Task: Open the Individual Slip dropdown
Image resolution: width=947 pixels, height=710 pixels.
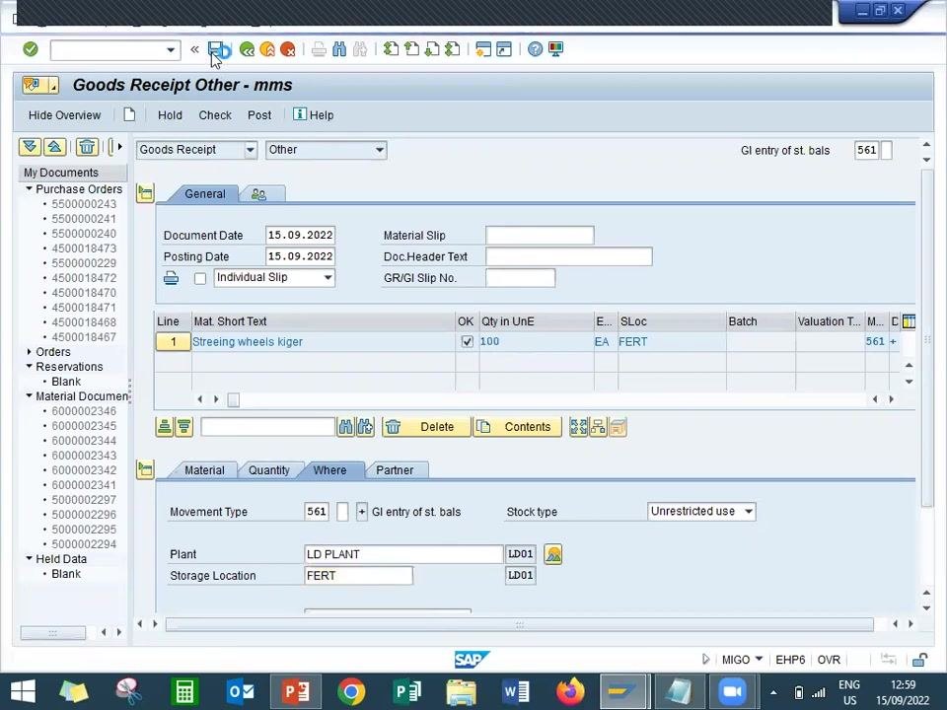Action: [x=328, y=278]
